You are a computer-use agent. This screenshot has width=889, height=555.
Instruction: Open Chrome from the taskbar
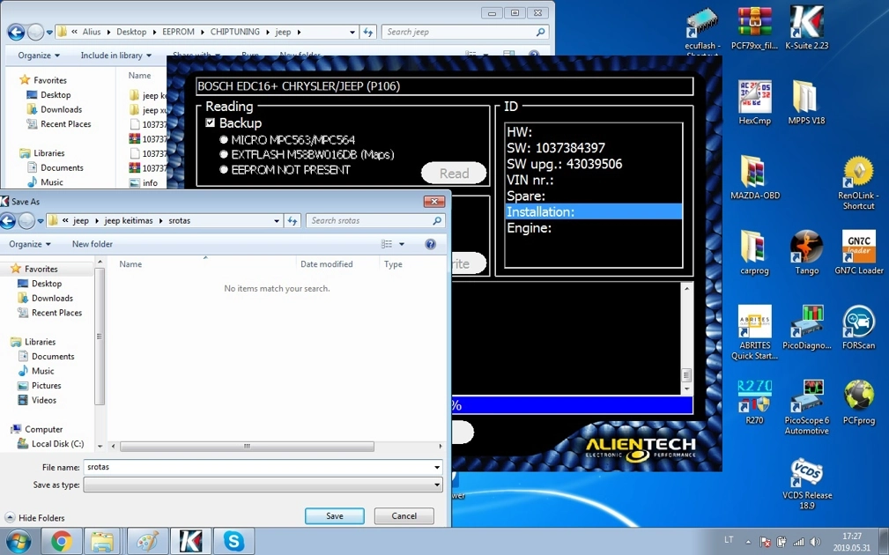tap(62, 542)
